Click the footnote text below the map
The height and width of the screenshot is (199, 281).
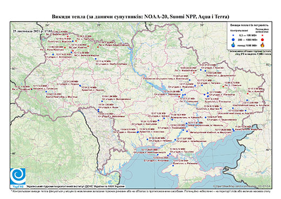(x=140, y=191)
